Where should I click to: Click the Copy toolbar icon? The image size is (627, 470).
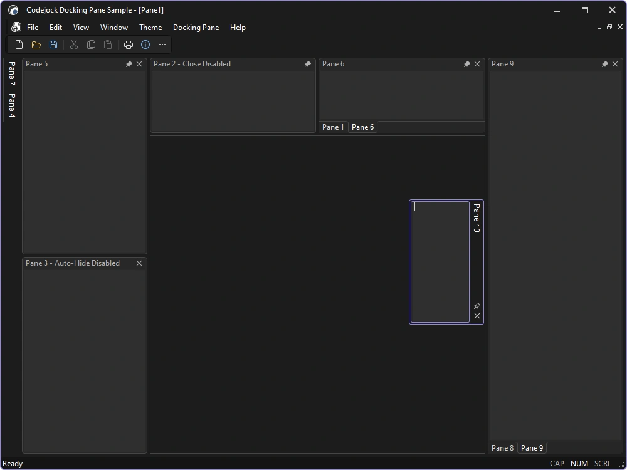point(91,44)
